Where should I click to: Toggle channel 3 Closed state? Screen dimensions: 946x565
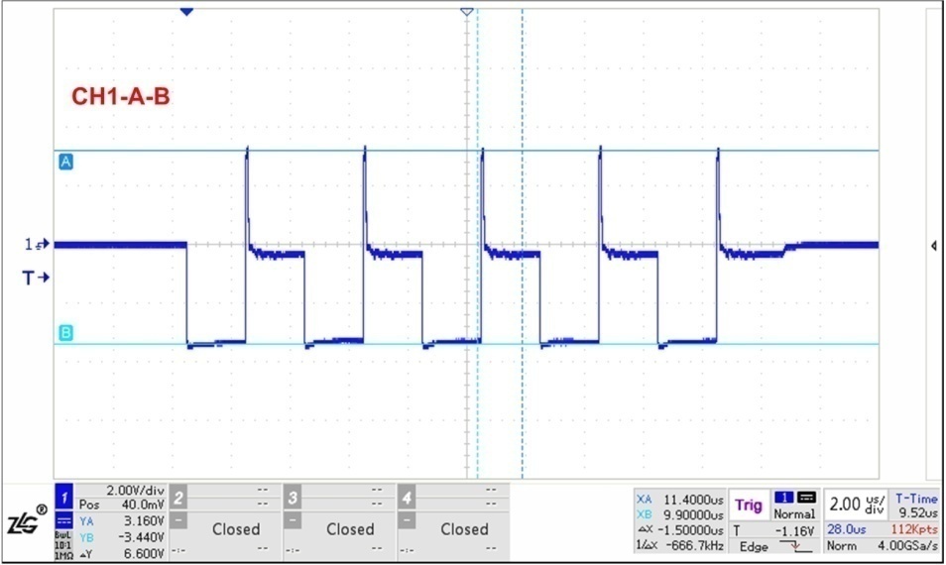tap(350, 529)
